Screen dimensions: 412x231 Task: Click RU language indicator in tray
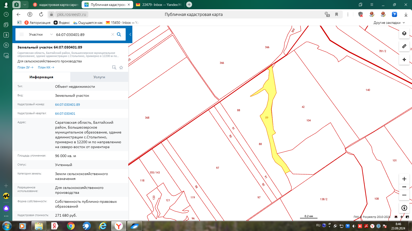[x=318, y=225]
